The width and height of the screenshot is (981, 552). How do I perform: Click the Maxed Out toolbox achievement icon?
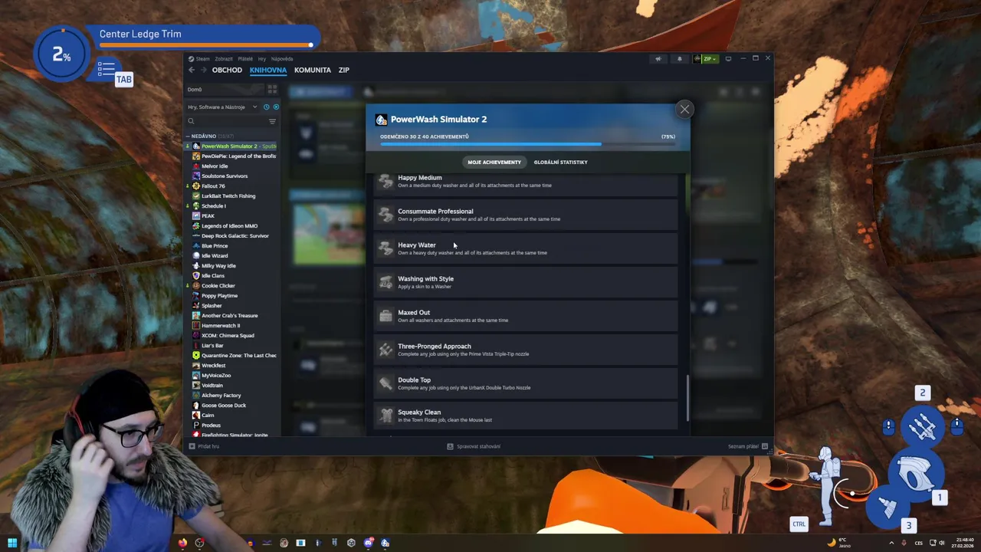[386, 316]
